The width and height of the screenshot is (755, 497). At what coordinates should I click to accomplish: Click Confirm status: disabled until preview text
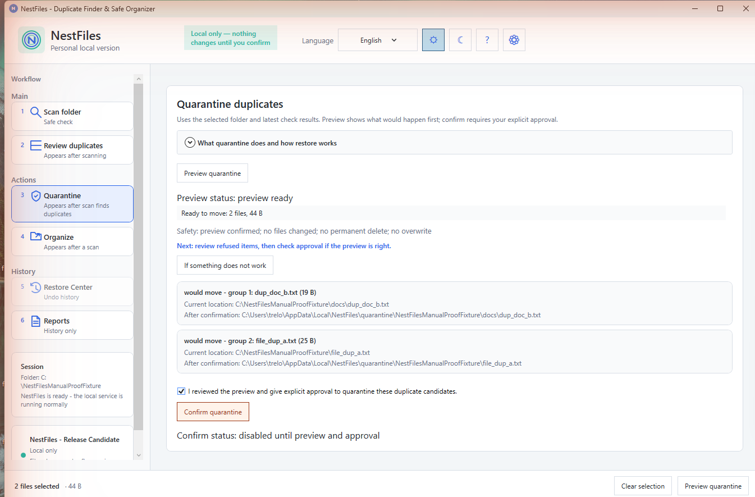(278, 436)
